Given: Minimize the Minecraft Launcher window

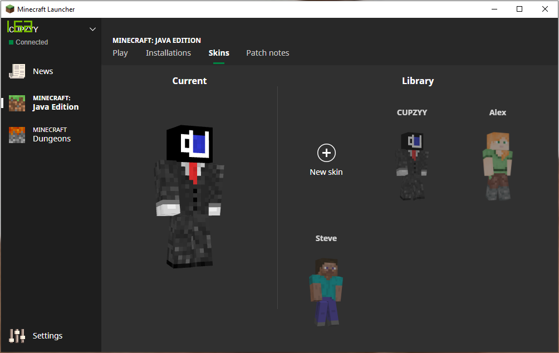Looking at the screenshot, I should coord(494,9).
